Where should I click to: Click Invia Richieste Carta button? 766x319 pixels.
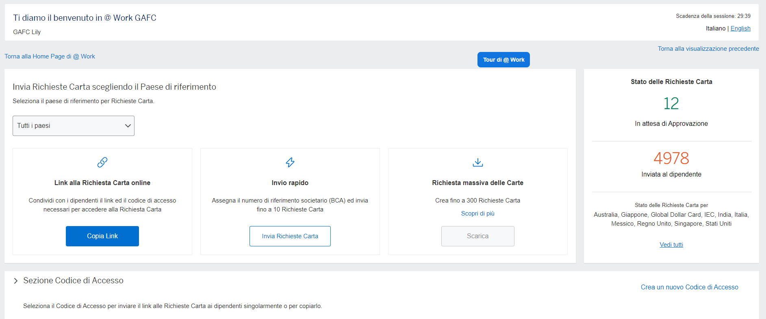tap(290, 236)
